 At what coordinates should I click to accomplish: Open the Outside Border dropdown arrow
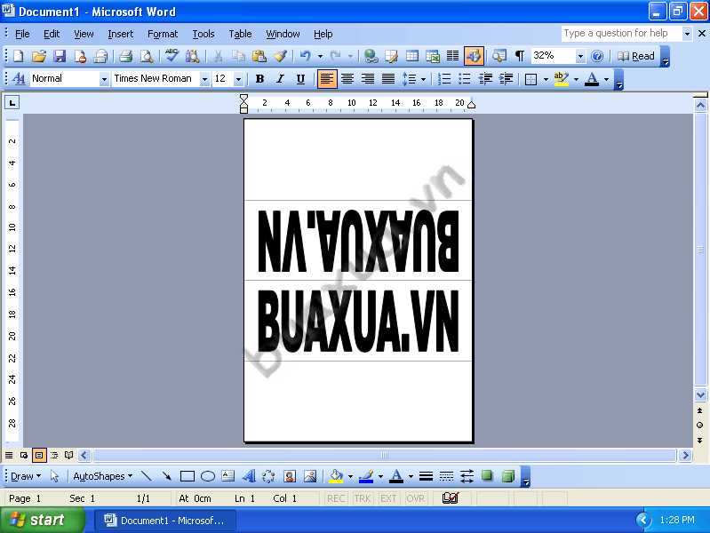pyautogui.click(x=546, y=79)
